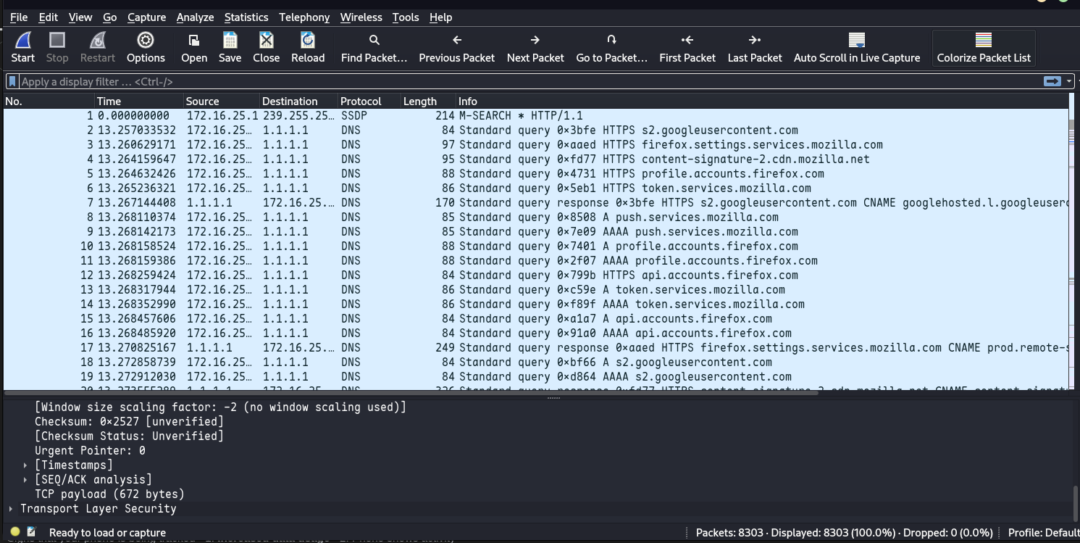Open the Capture menu
The width and height of the screenshot is (1080, 543).
(147, 17)
